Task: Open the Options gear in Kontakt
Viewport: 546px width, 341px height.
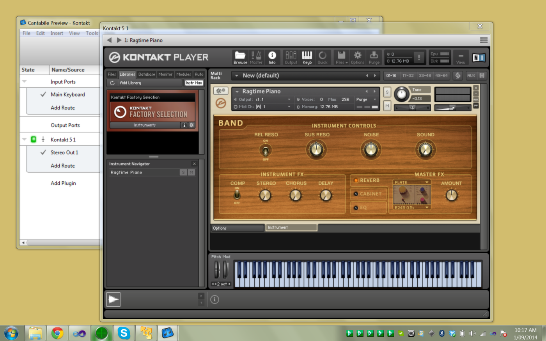Action: click(357, 57)
